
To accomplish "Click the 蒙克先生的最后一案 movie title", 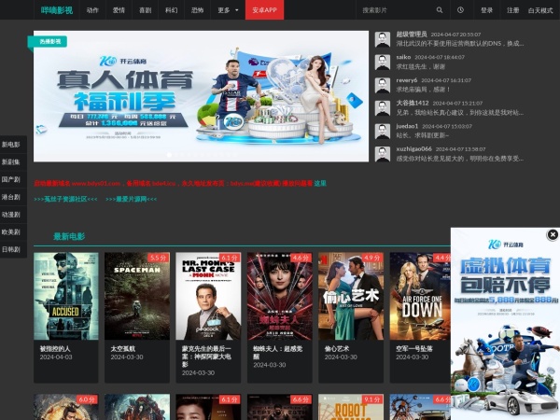I will tap(206, 357).
